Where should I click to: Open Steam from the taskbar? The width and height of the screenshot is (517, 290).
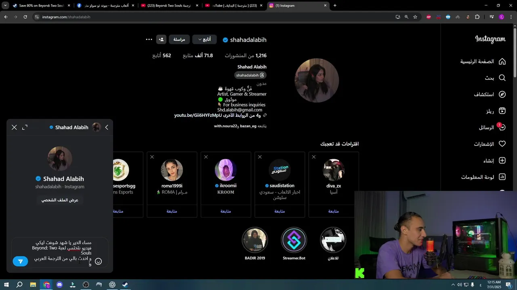coord(125,285)
